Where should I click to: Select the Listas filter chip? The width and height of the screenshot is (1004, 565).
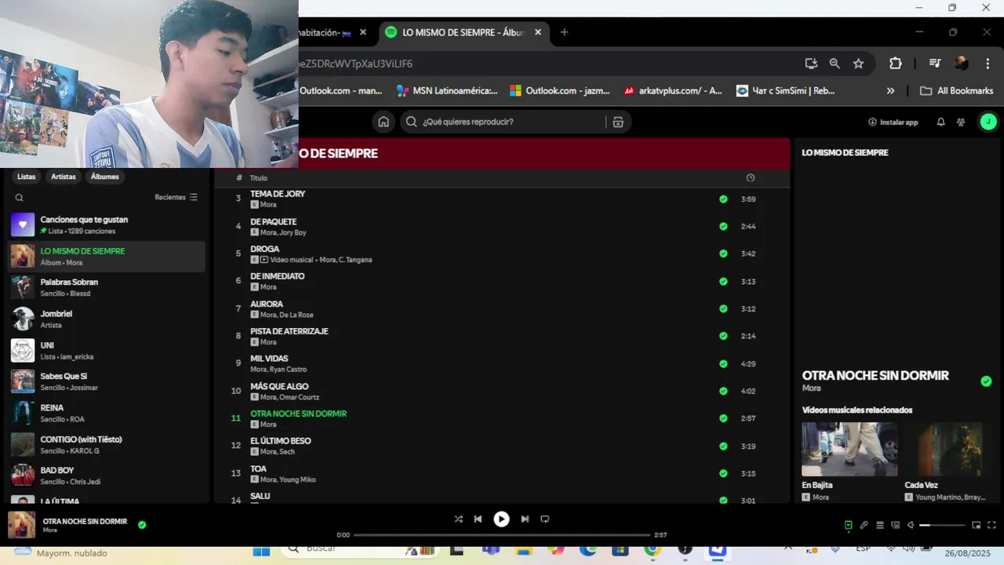click(x=27, y=177)
